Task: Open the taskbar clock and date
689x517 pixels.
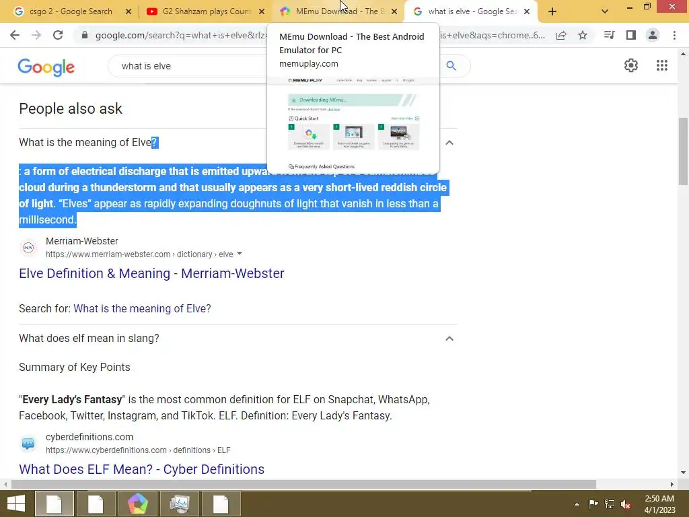Action: click(659, 504)
